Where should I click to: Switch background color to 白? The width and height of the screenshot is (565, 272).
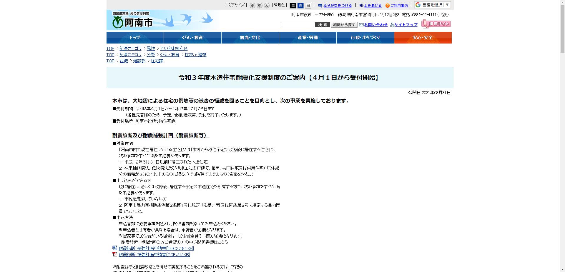coord(307,5)
